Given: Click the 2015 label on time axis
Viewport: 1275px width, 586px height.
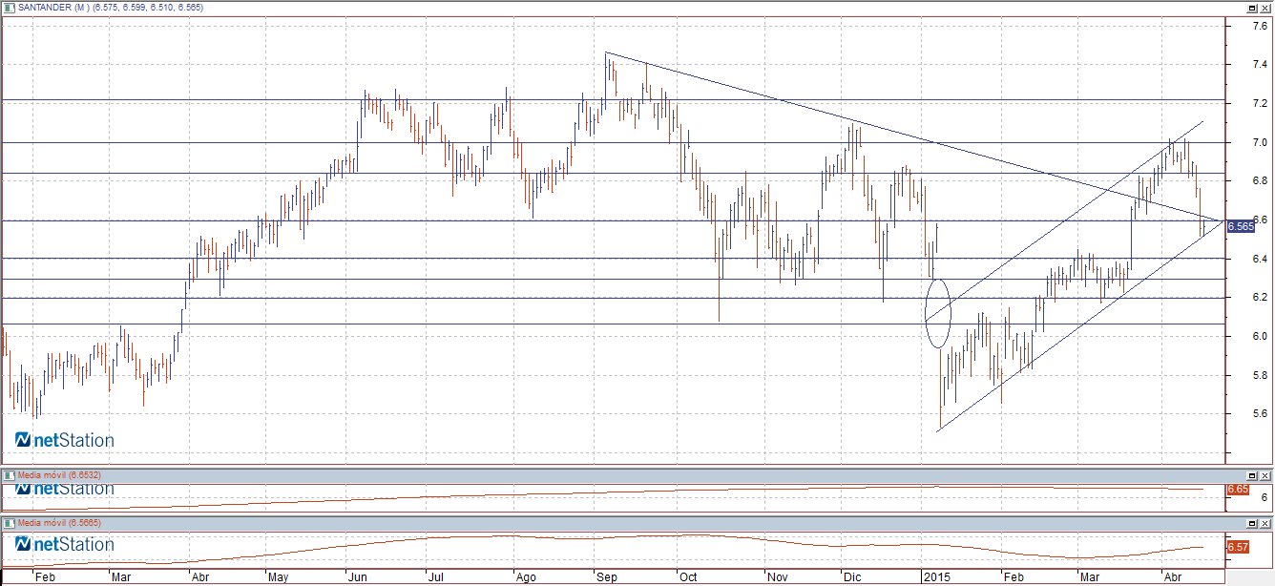Looking at the screenshot, I should [x=936, y=577].
